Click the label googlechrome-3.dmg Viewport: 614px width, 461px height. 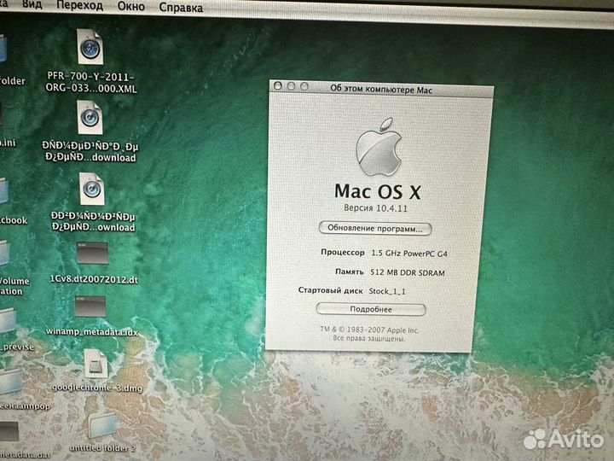pyautogui.click(x=97, y=388)
